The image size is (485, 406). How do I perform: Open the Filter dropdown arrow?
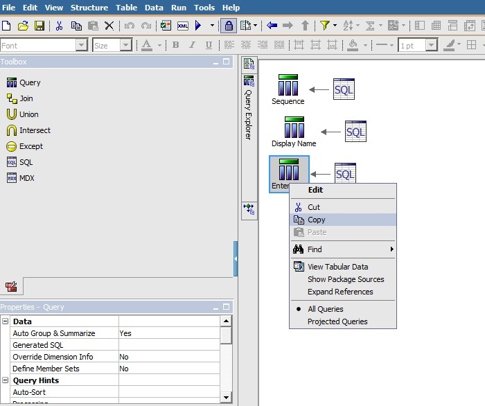335,26
